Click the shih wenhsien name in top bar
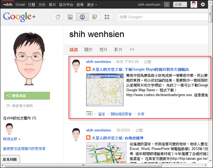The width and height of the screenshot is (213, 168). pos(149,4)
